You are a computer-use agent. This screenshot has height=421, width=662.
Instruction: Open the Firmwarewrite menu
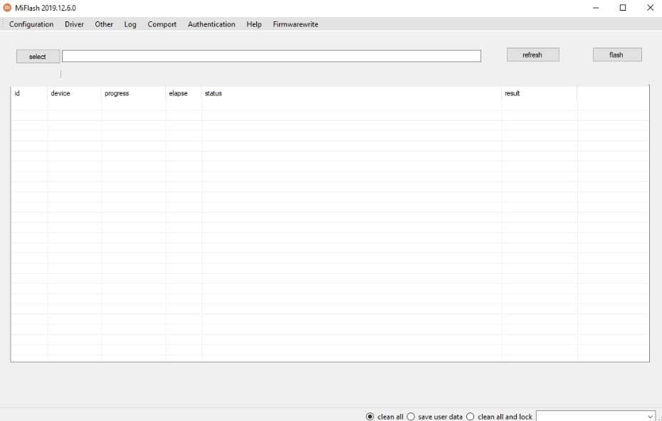pos(295,24)
